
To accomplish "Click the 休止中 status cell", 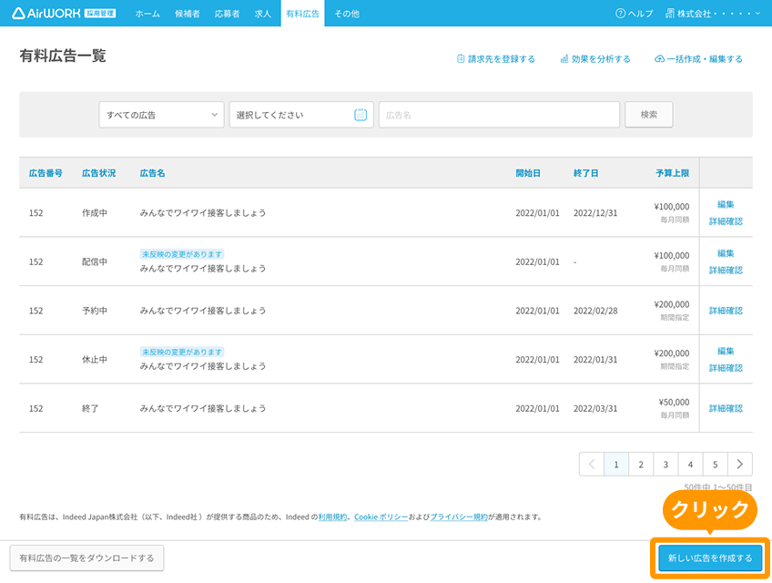I will pos(95,360).
